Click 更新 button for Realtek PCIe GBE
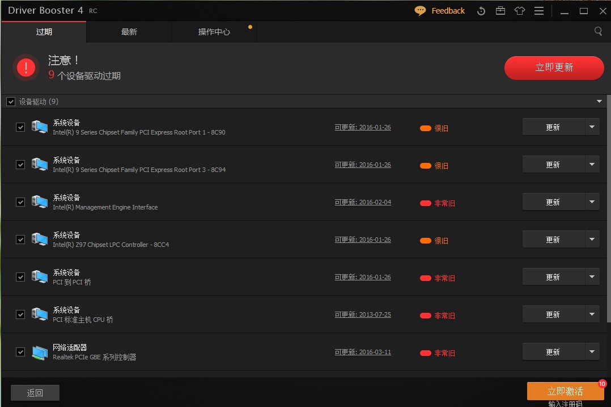The image size is (611, 407). pos(553,351)
